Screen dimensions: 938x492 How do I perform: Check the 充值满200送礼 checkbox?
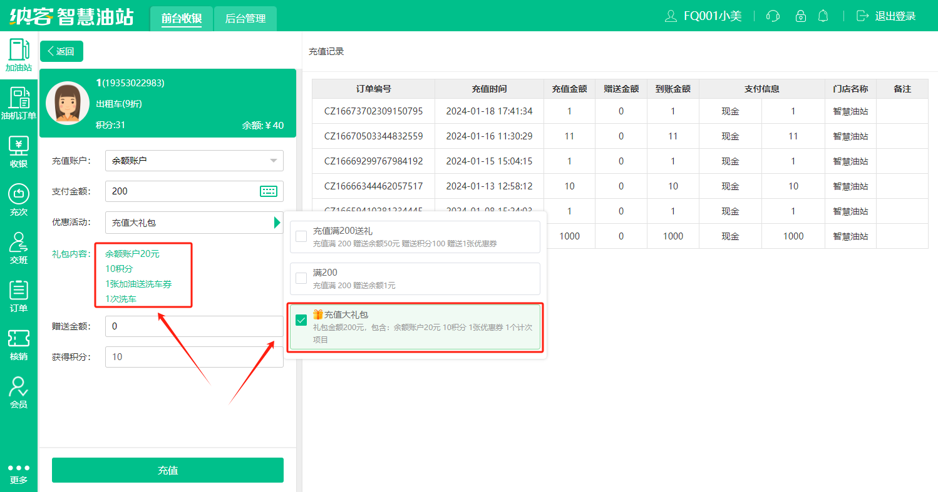[x=301, y=236]
